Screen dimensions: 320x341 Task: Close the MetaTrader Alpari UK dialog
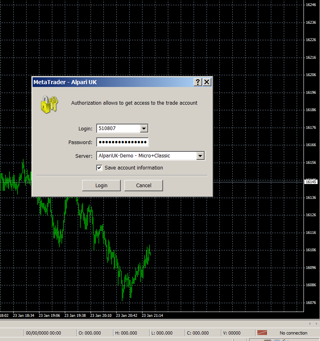207,82
